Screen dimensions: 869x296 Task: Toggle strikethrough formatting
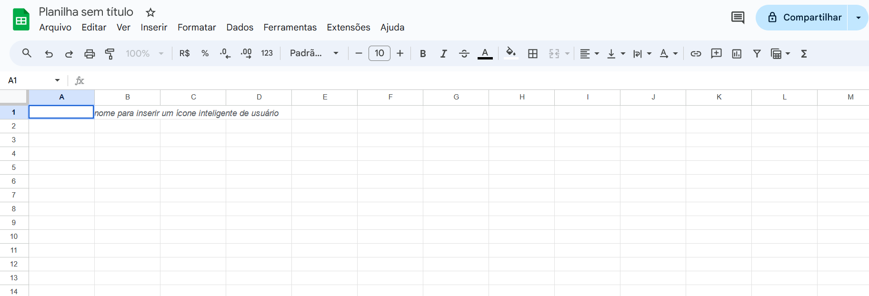[464, 54]
